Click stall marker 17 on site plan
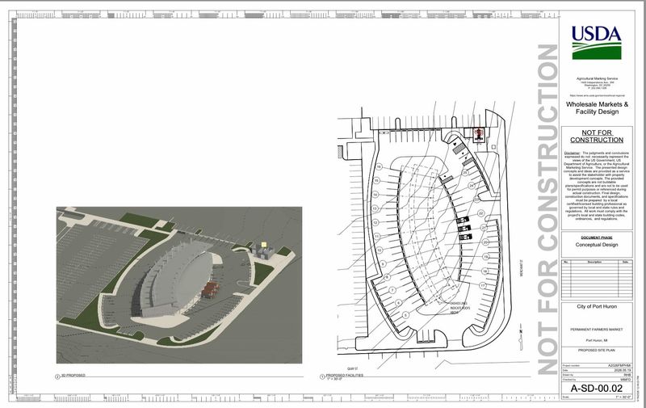Image resolution: width=646 pixels, height=408 pixels. click(x=482, y=285)
